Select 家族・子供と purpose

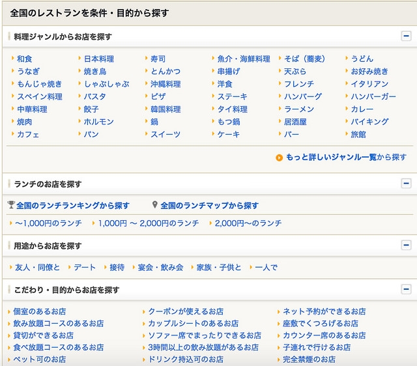219,268
